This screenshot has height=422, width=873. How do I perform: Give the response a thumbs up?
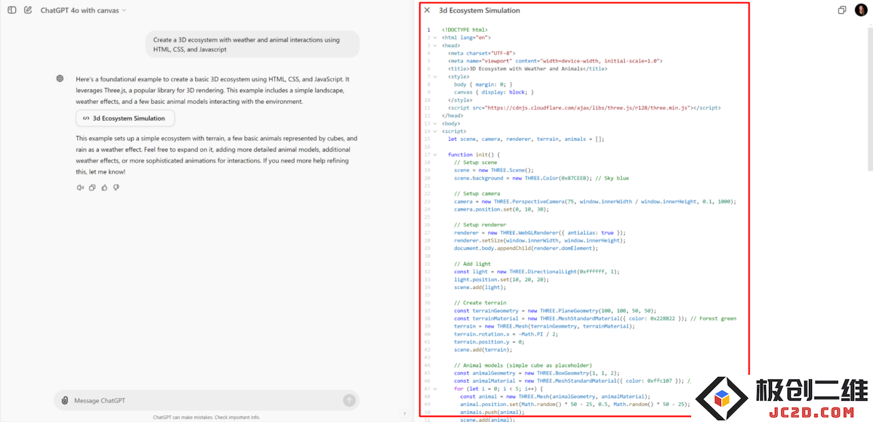point(104,187)
